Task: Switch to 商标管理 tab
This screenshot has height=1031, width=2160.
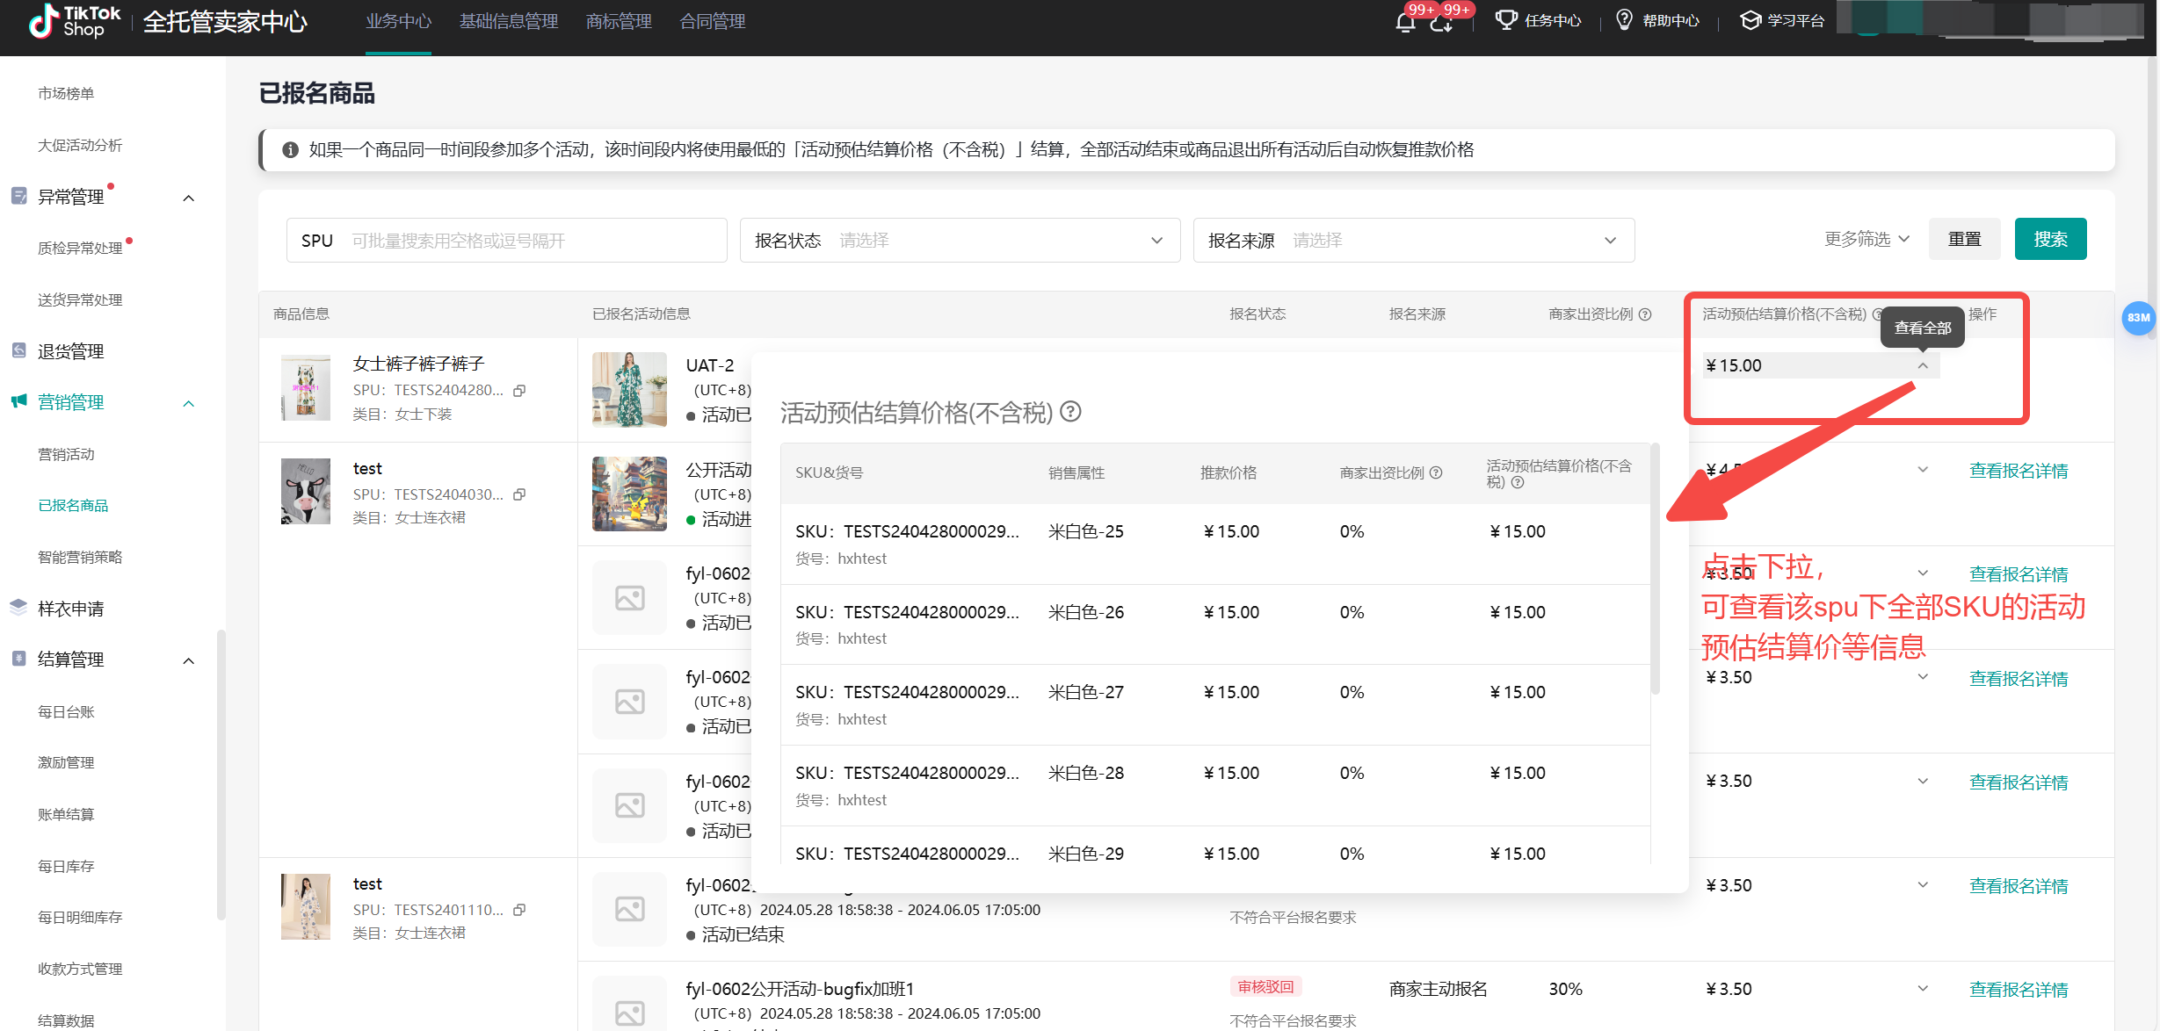Action: tap(619, 21)
